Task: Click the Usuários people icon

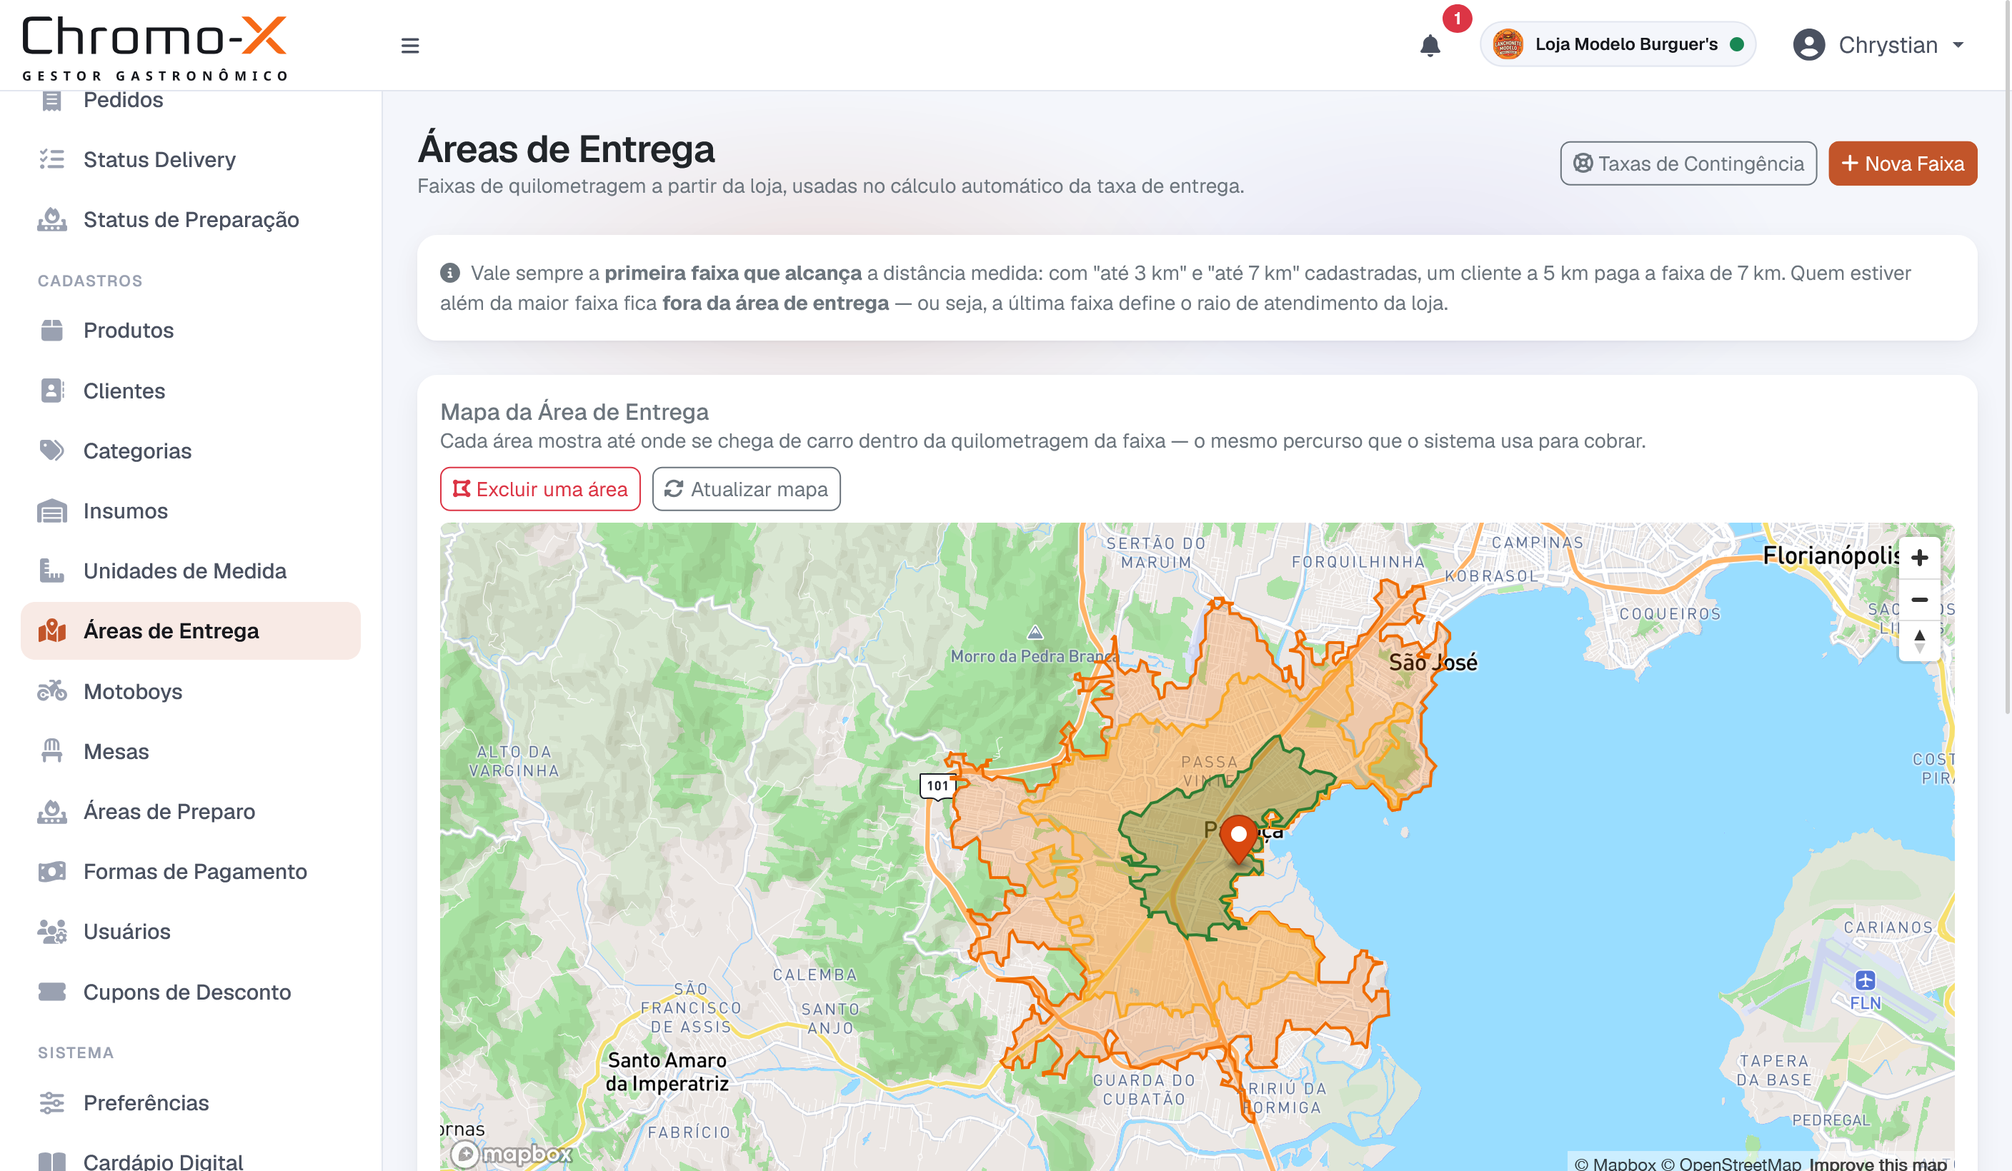Action: point(52,932)
